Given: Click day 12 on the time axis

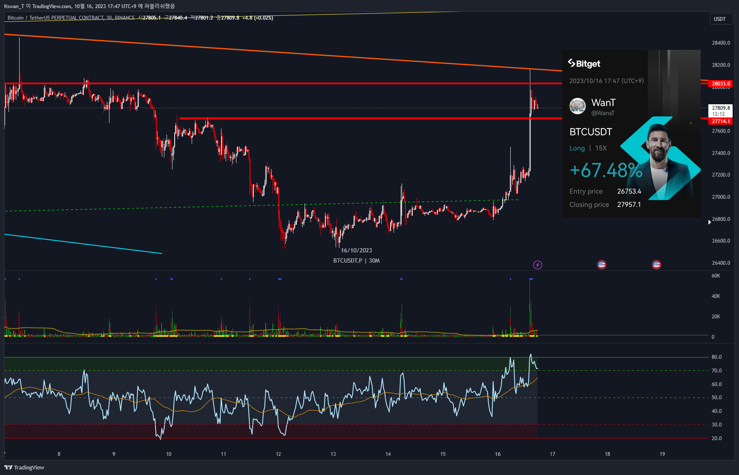Looking at the screenshot, I should point(279,454).
